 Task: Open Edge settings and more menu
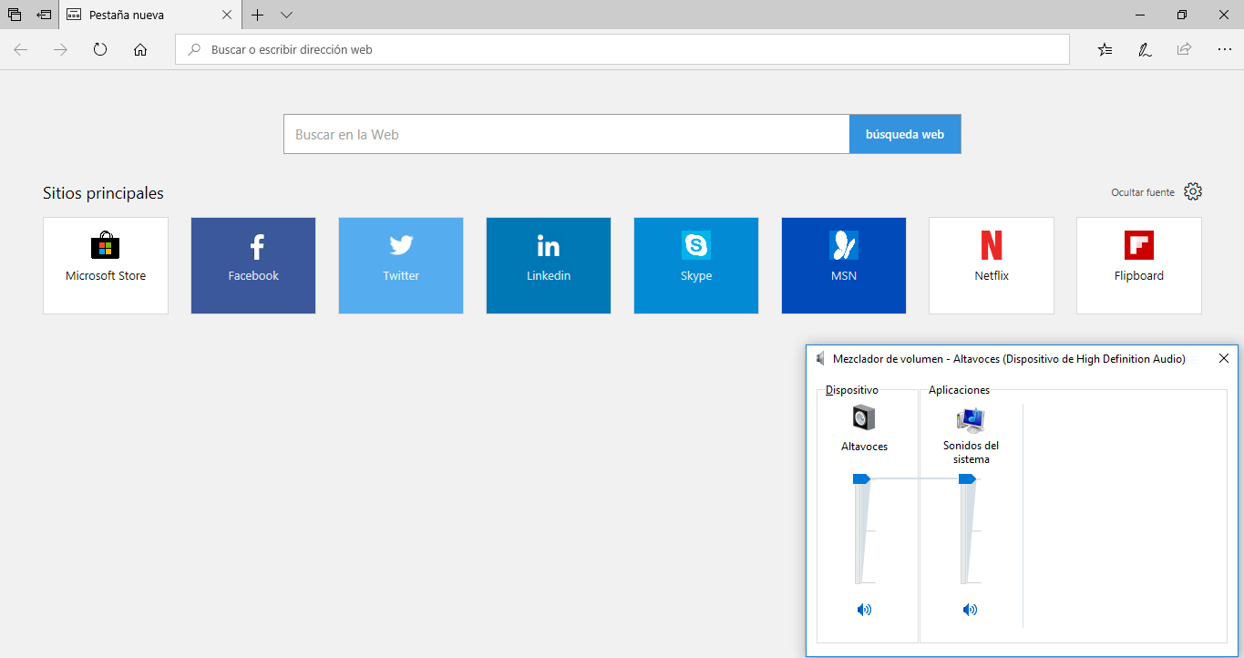point(1224,49)
